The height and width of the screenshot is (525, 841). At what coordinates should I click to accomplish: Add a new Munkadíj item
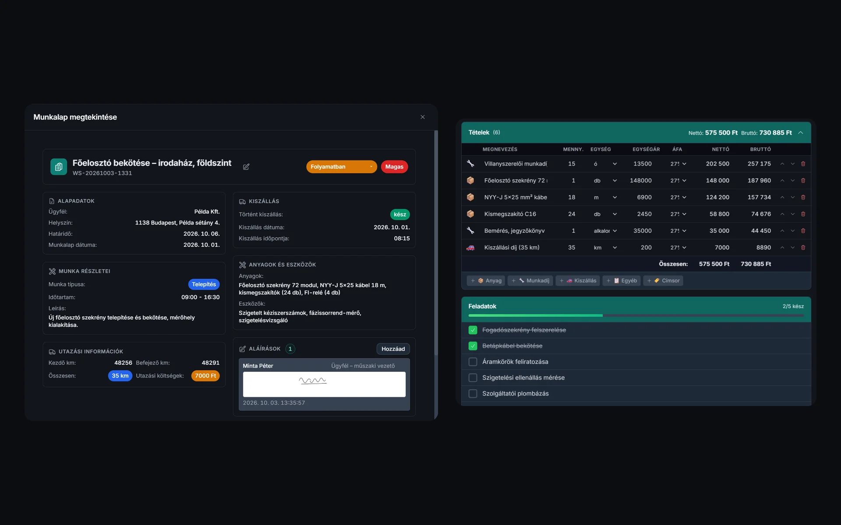[x=530, y=280]
